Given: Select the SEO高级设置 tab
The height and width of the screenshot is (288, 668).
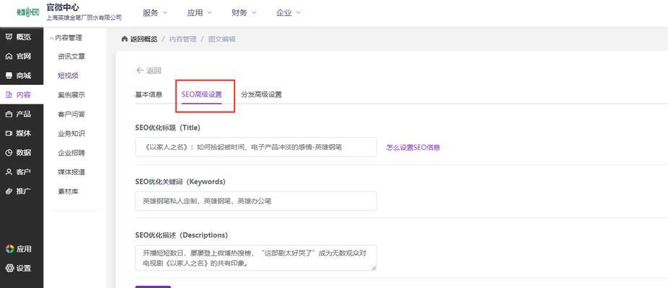Looking at the screenshot, I should pos(201,94).
